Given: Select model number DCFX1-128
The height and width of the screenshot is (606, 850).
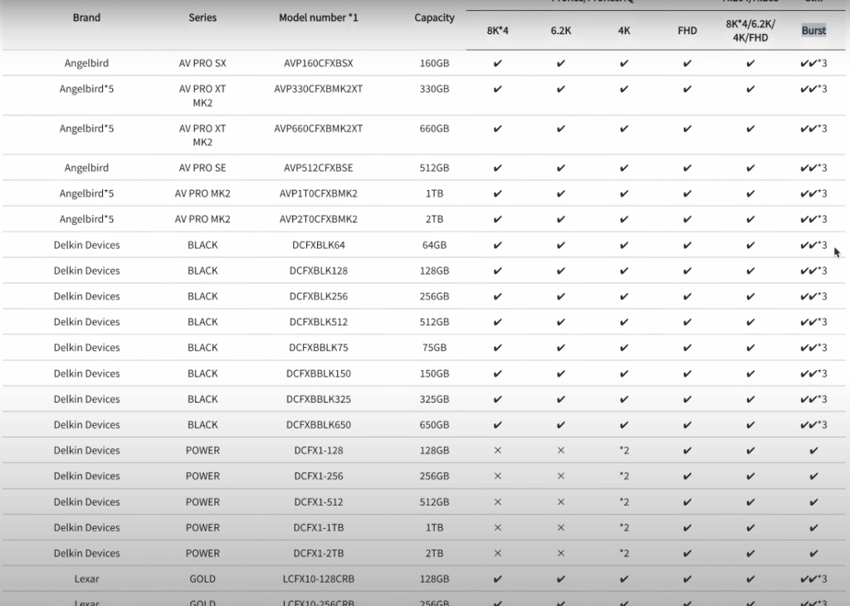Looking at the screenshot, I should [x=319, y=451].
